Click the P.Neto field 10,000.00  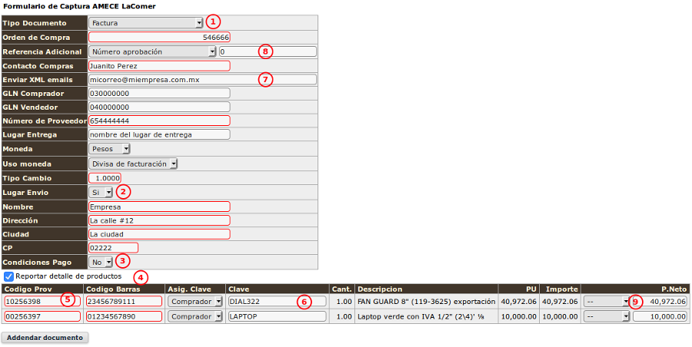pos(660,316)
